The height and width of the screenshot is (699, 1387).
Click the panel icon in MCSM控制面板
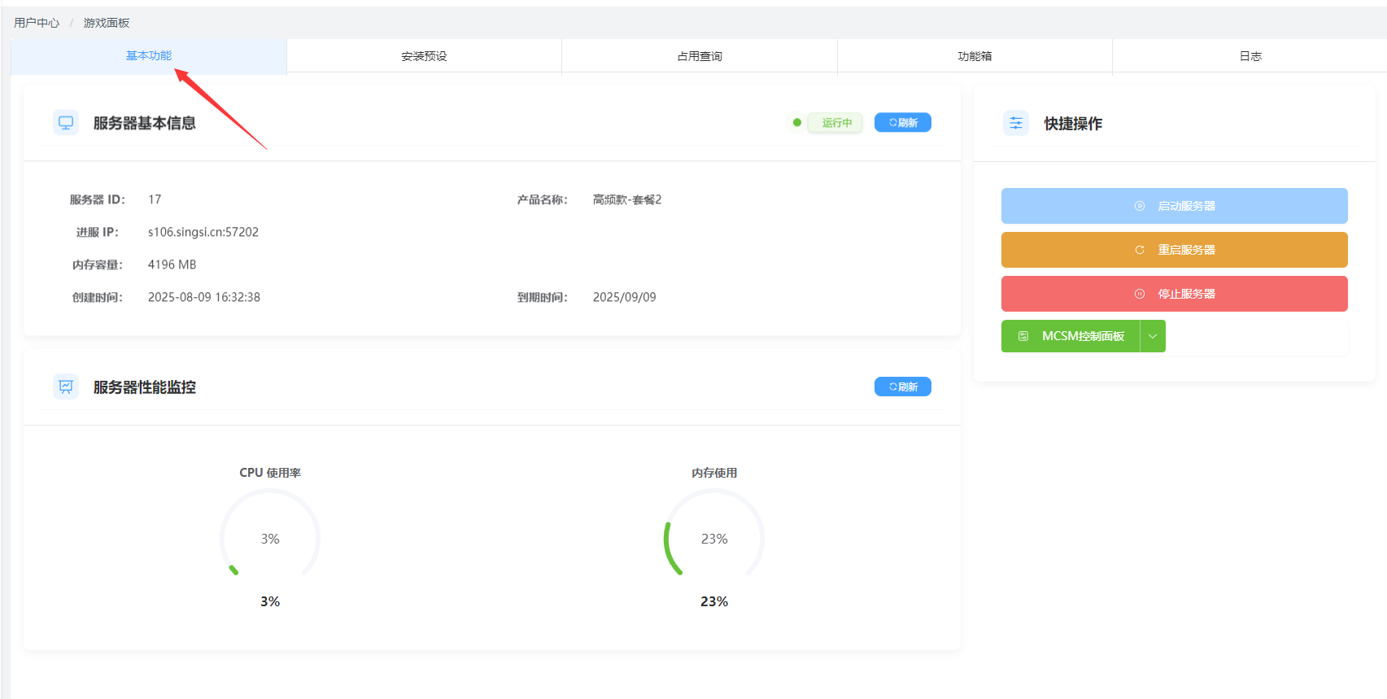tap(1023, 336)
